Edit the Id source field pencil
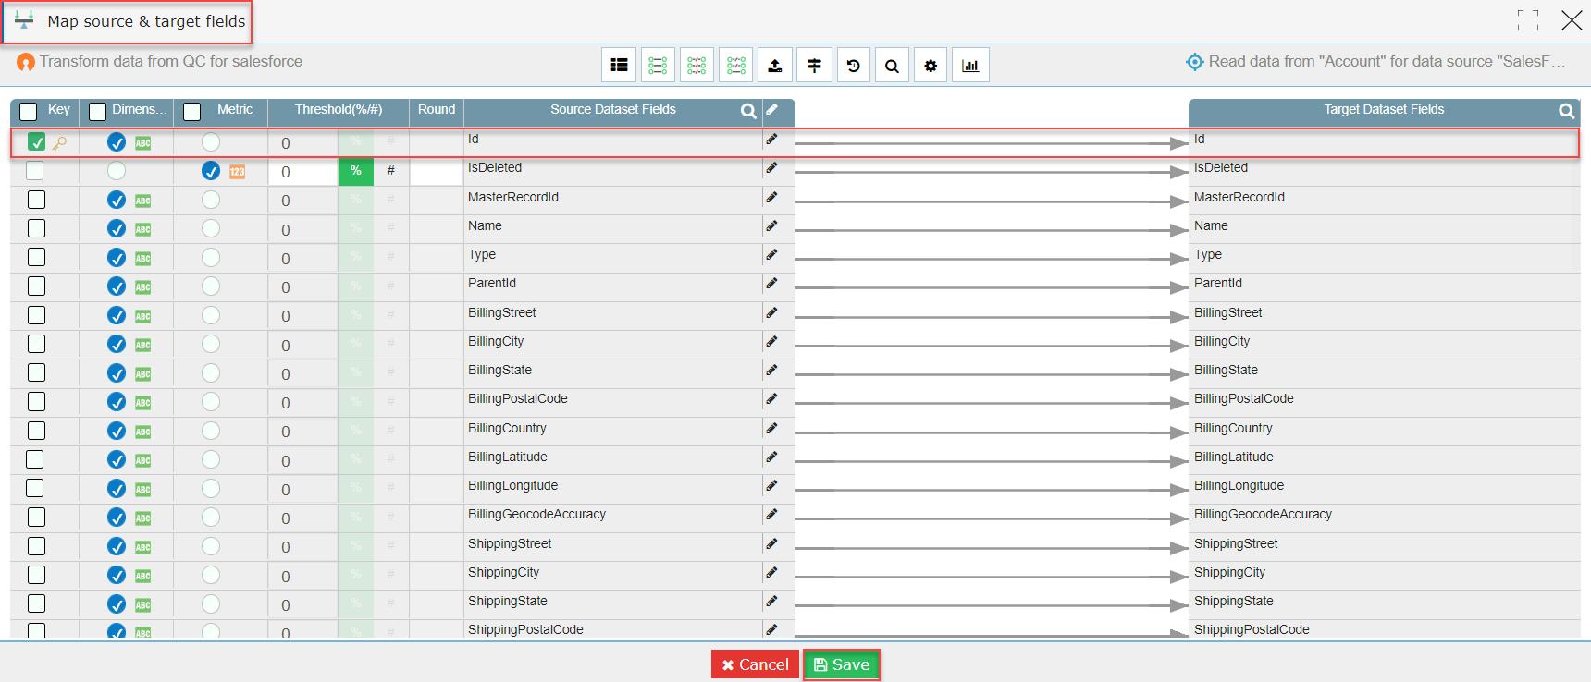 coord(771,139)
